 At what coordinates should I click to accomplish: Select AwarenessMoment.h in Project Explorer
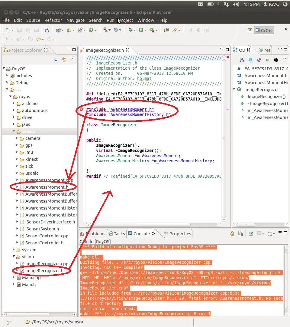click(x=47, y=187)
